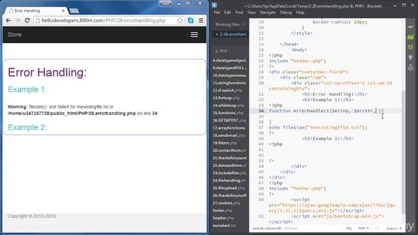
Task: Open 11.stringfunctions file in sidebar
Action: coord(229,83)
